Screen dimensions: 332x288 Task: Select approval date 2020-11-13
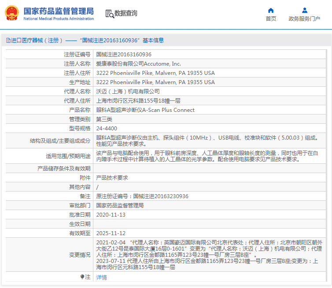point(111,215)
